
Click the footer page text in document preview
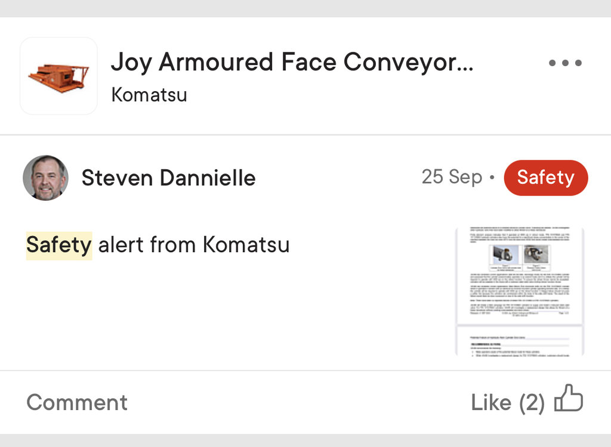[519, 312]
